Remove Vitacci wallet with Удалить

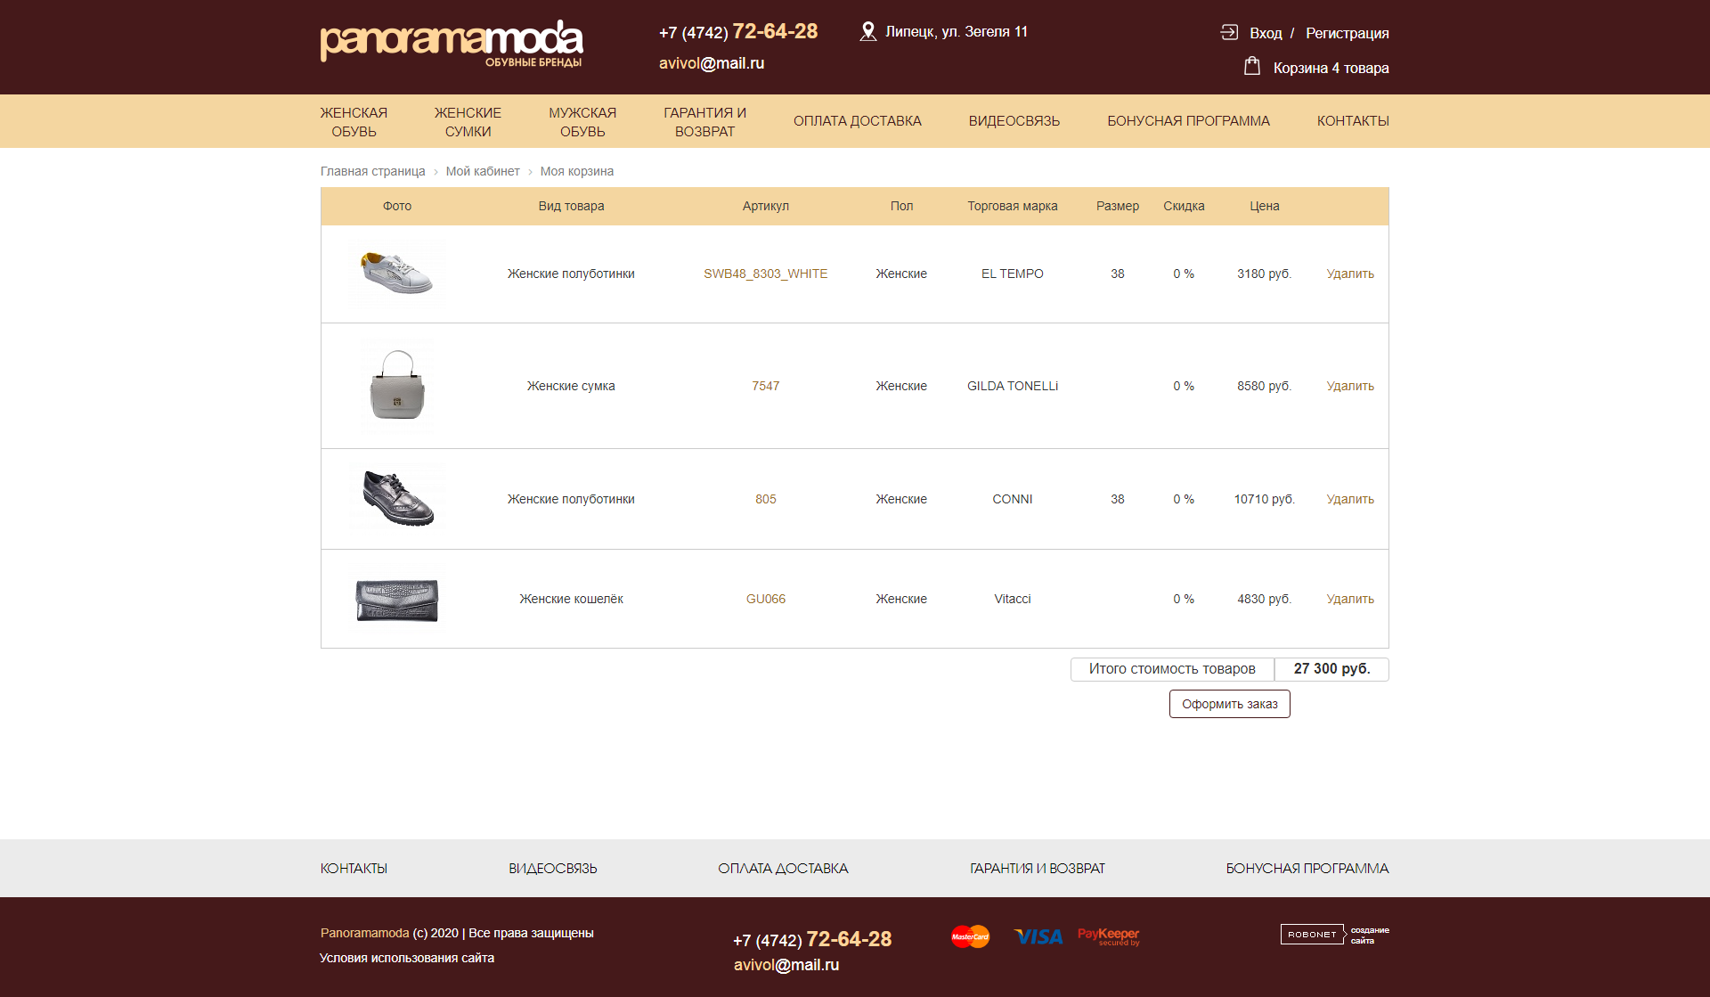pos(1350,599)
